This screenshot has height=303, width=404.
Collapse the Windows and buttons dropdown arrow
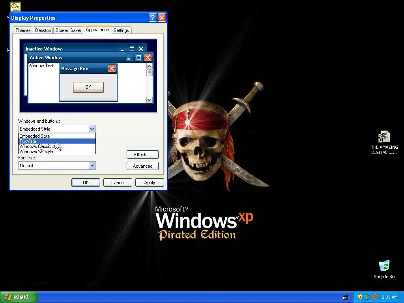coord(92,129)
